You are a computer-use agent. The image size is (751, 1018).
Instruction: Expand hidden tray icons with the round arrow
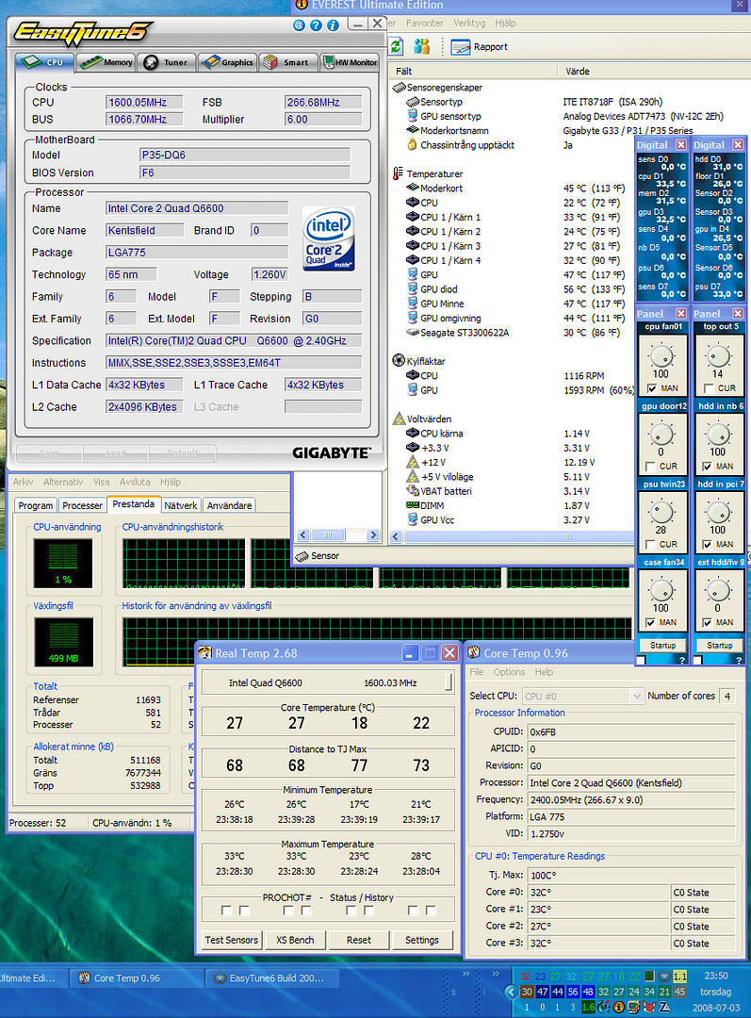point(512,992)
